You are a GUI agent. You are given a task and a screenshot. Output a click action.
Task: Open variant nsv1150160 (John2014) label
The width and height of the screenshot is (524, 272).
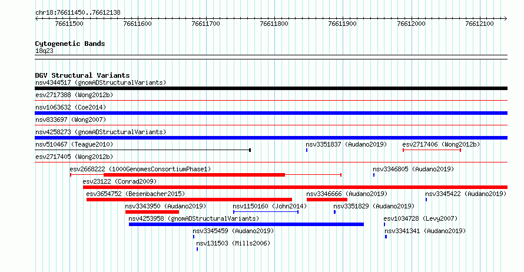270,206
